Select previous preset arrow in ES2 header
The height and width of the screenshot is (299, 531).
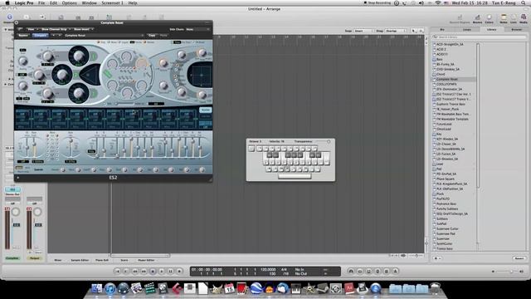pyautogui.click(x=53, y=35)
